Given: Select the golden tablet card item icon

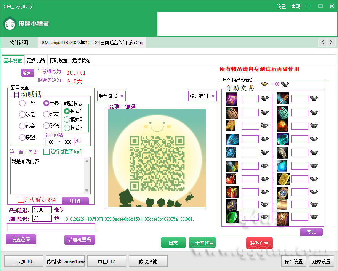Looking at the screenshot, I should click(283, 180).
